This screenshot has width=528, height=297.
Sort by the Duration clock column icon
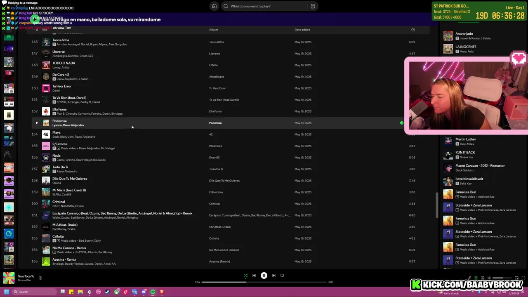point(413,30)
